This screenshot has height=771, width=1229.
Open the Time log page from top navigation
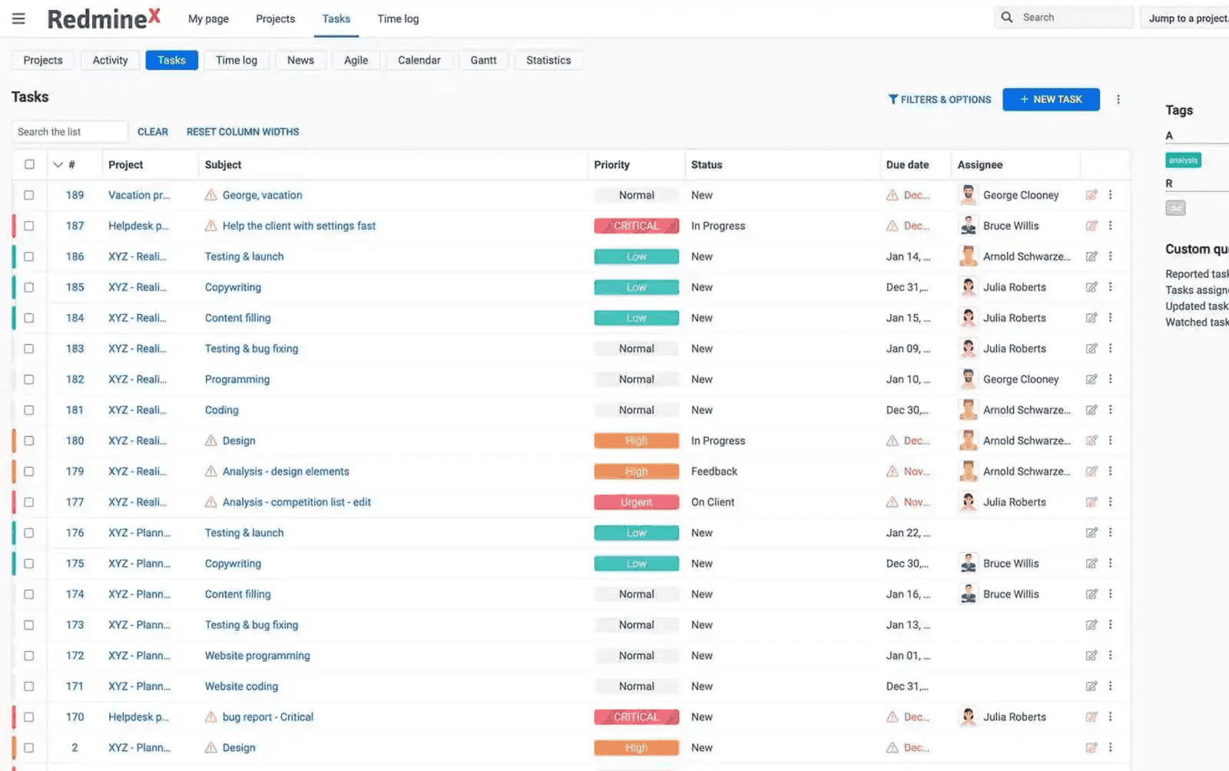(x=397, y=18)
